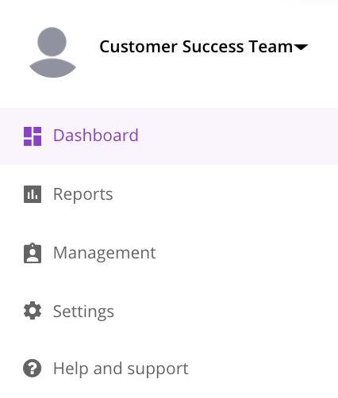
Task: Click the word Customer in team name
Action: point(138,47)
